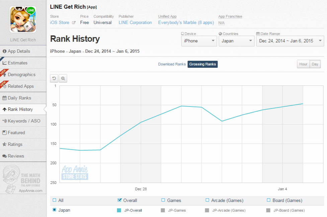Open App Details section
Image resolution: width=327 pixels, height=217 pixels.
(23, 51)
